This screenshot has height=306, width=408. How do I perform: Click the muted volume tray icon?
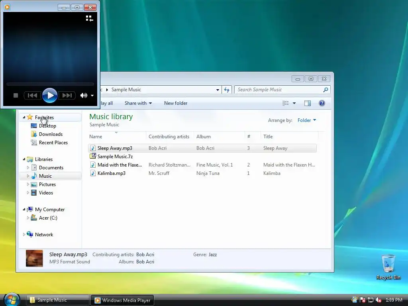[379, 300]
